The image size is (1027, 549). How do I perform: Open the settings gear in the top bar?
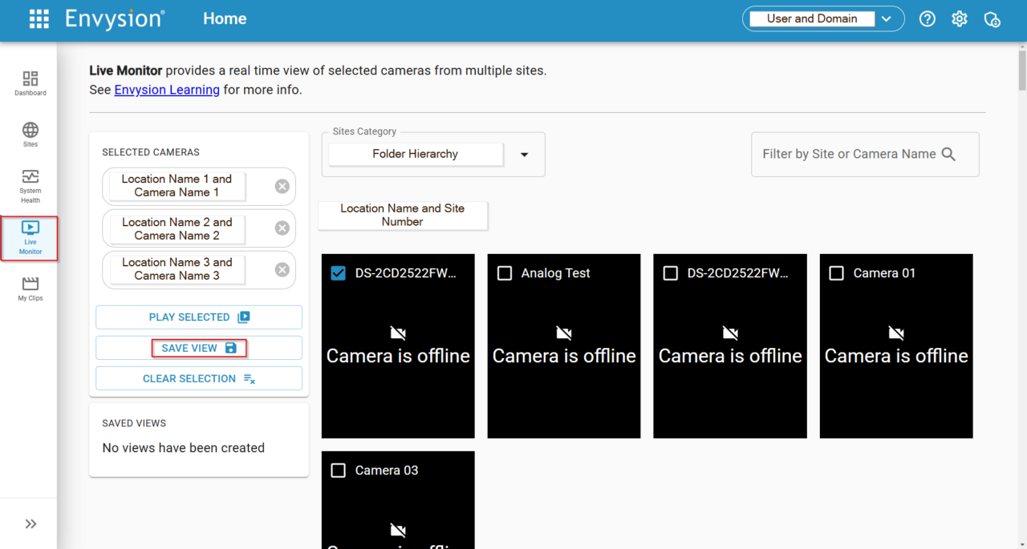(x=959, y=18)
